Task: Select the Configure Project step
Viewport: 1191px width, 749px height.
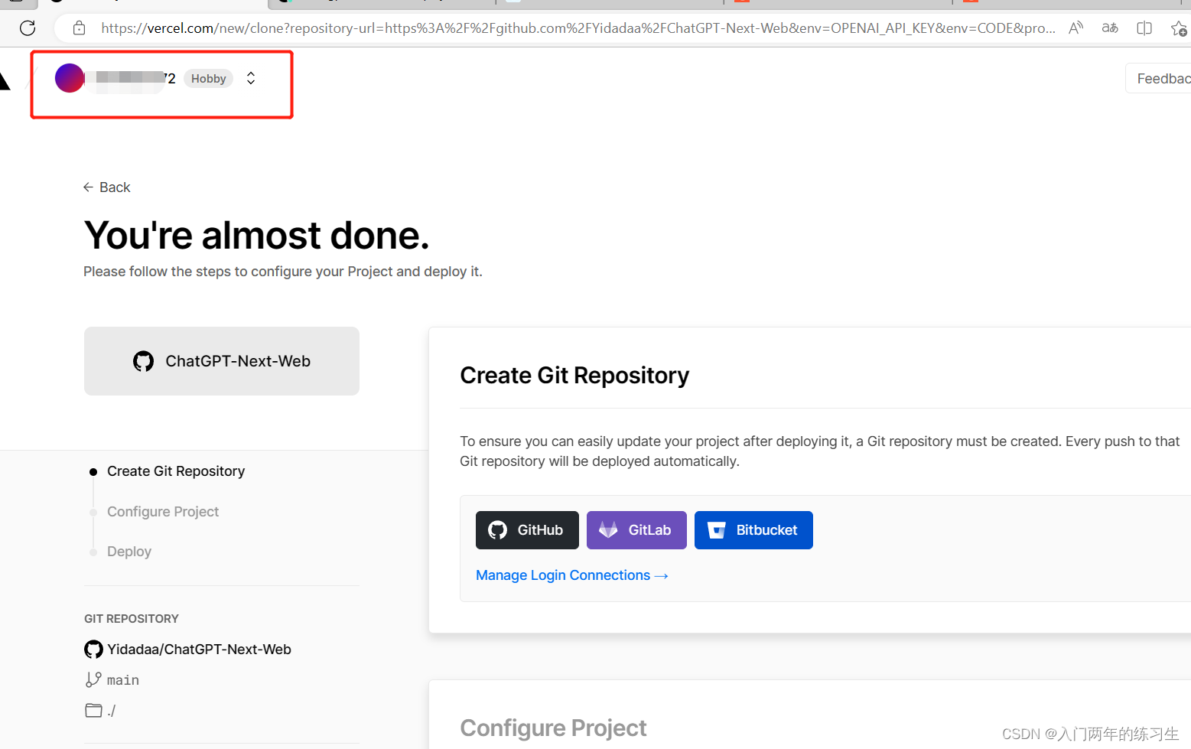Action: pos(163,512)
